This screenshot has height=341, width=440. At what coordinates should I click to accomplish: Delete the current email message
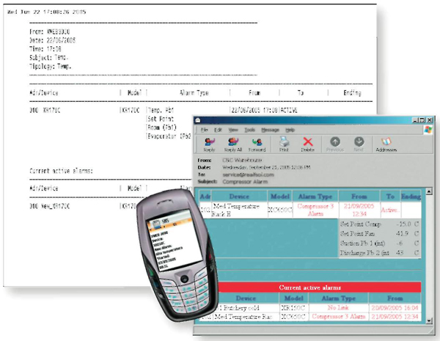[308, 144]
